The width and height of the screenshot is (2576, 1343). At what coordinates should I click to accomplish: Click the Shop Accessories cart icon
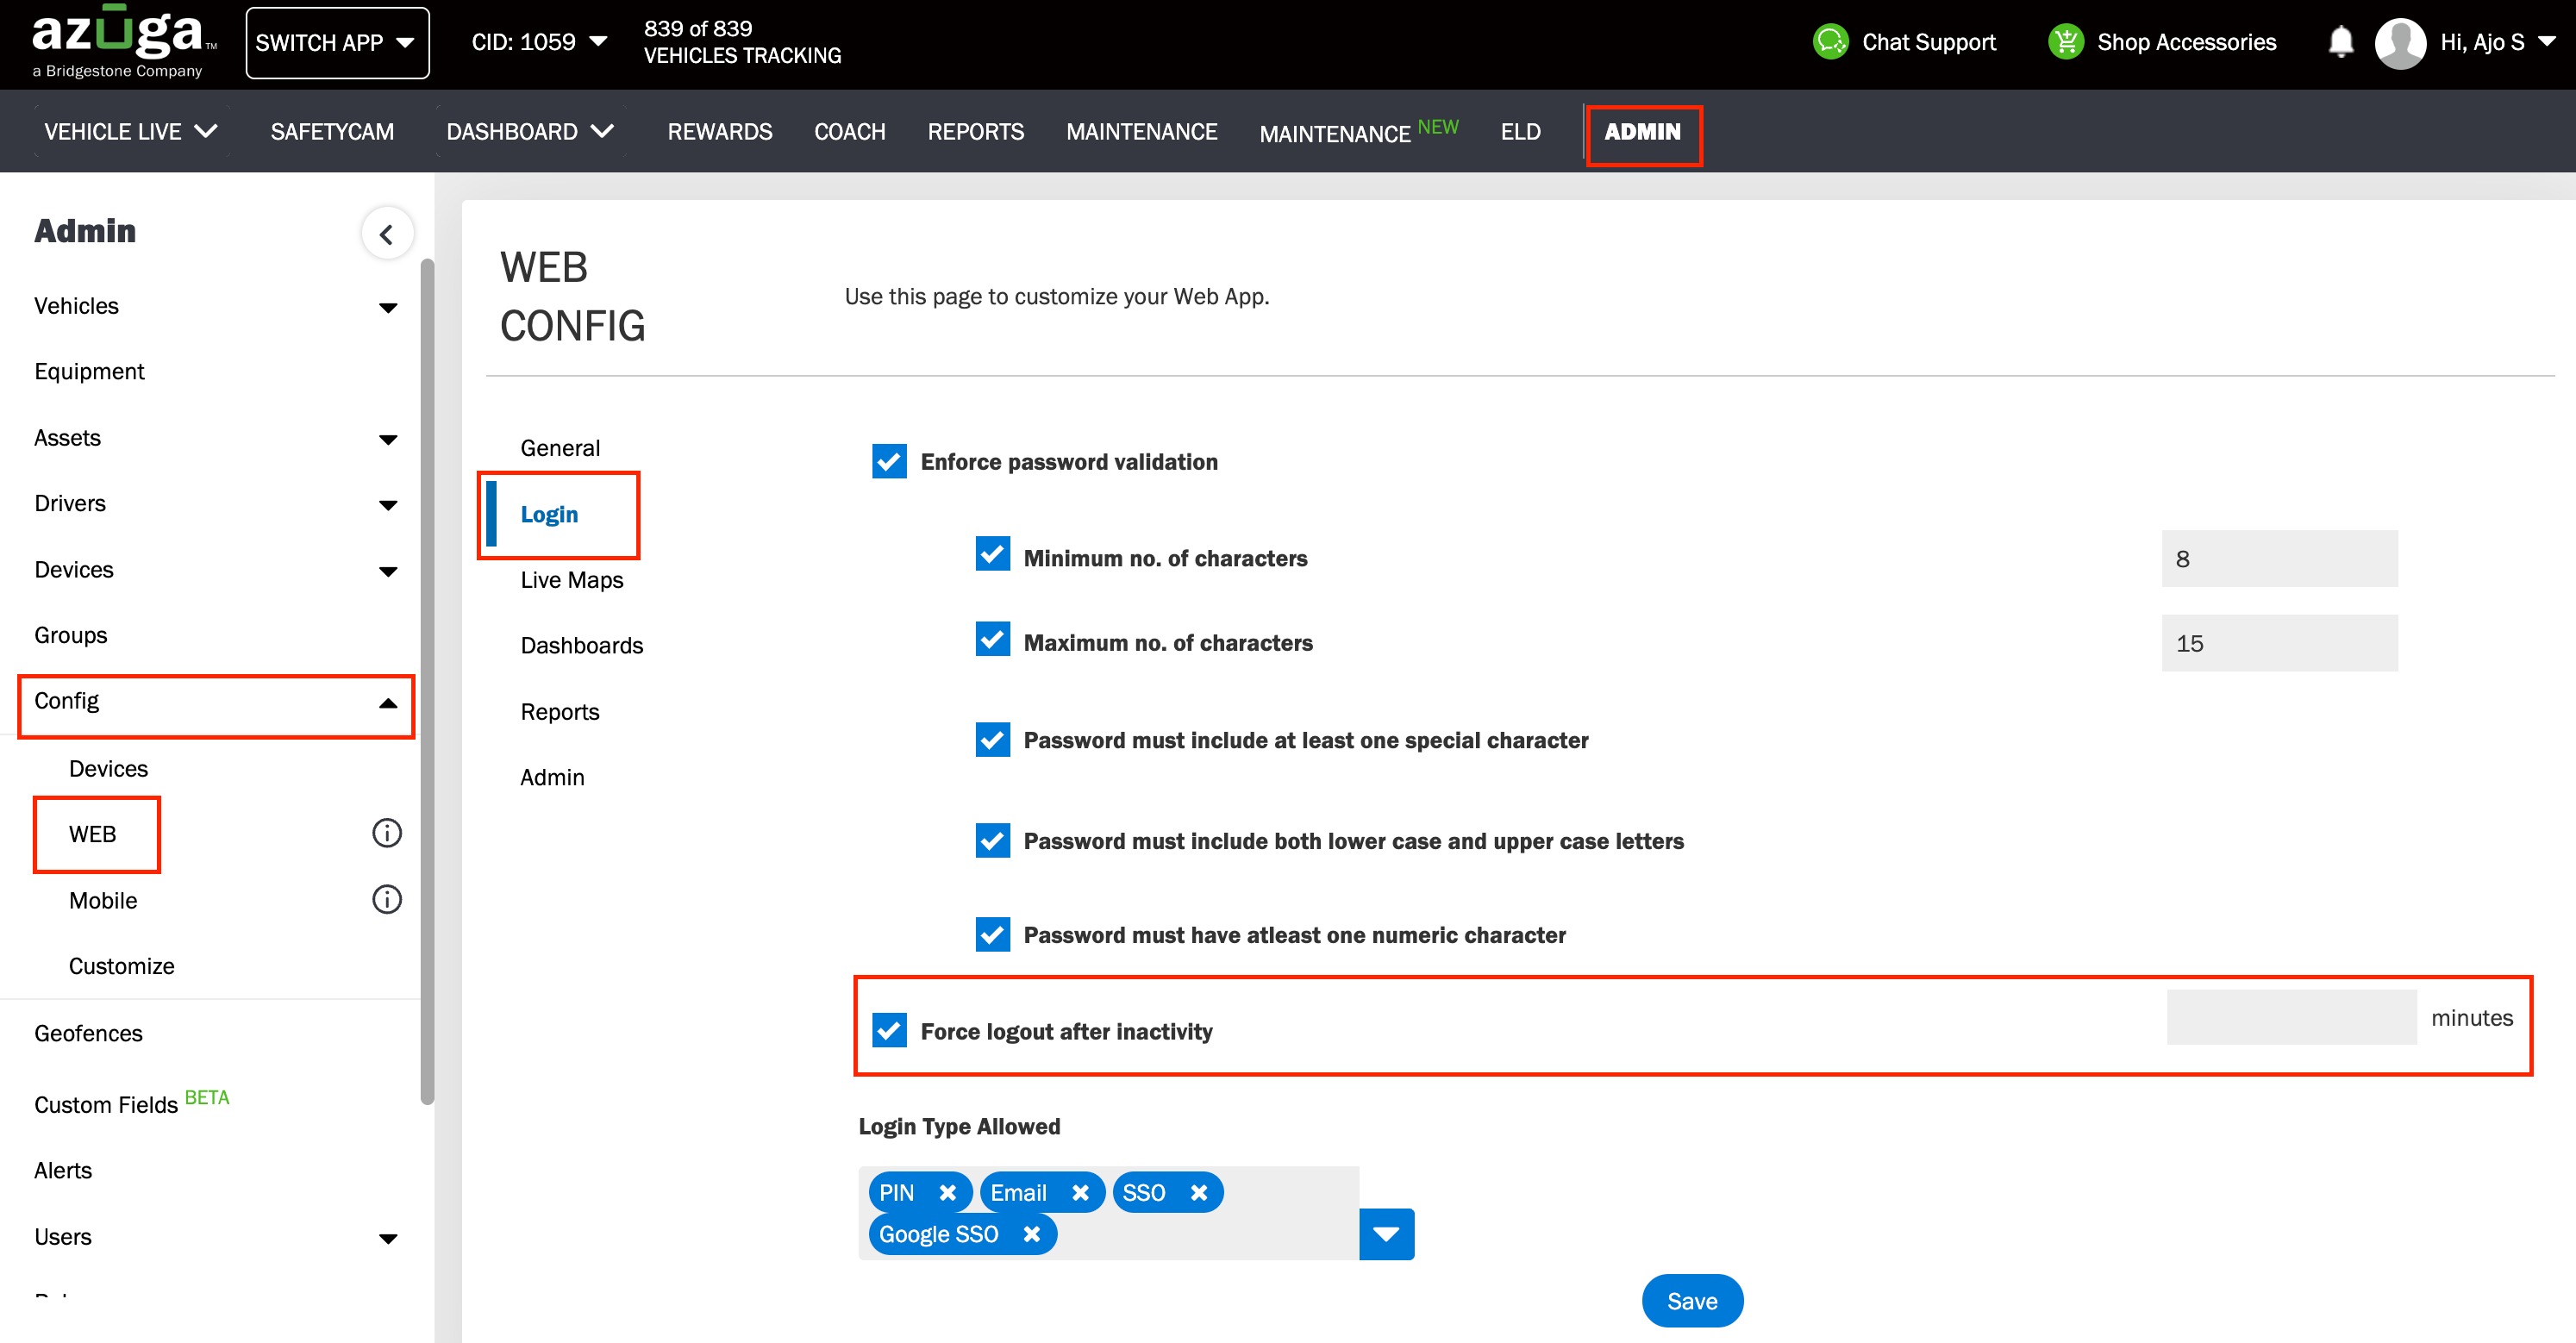point(2065,42)
